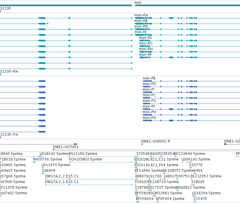Open the RH30736.5prime EST label
The width and height of the screenshot is (240, 203).
point(47,159)
